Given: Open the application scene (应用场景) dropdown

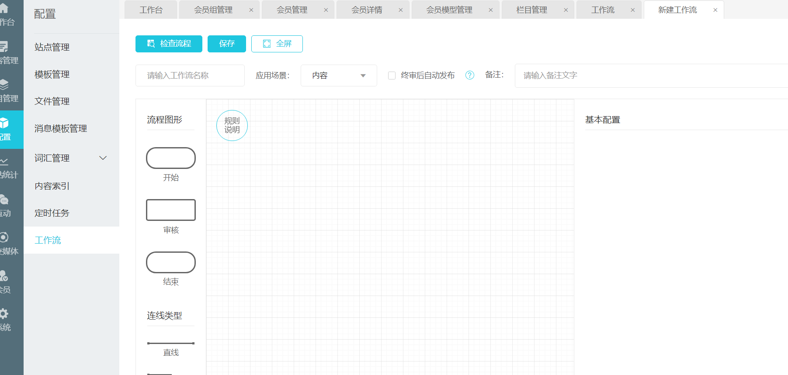Looking at the screenshot, I should 339,76.
